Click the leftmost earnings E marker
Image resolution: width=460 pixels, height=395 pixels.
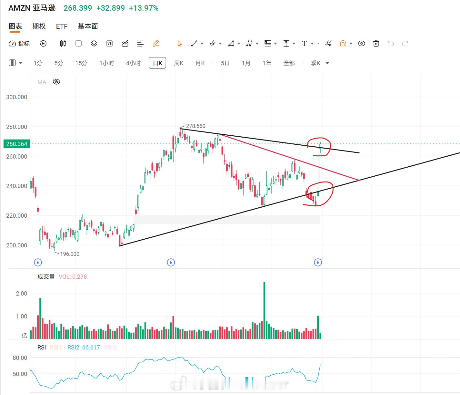coord(38,262)
